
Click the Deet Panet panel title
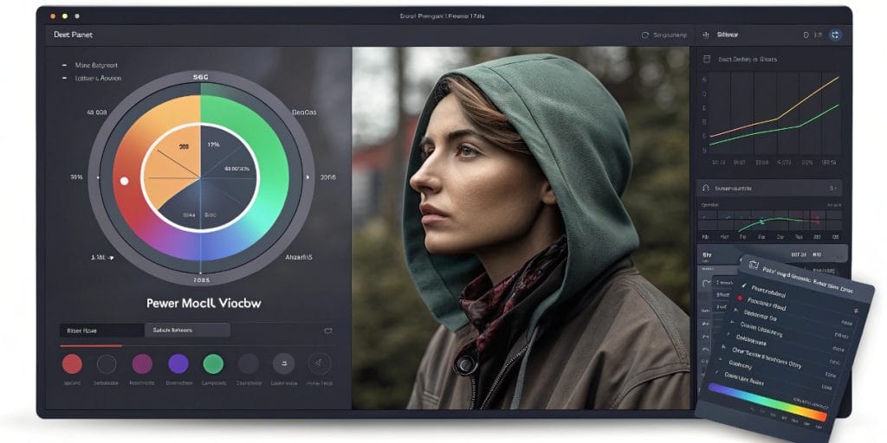coord(73,35)
